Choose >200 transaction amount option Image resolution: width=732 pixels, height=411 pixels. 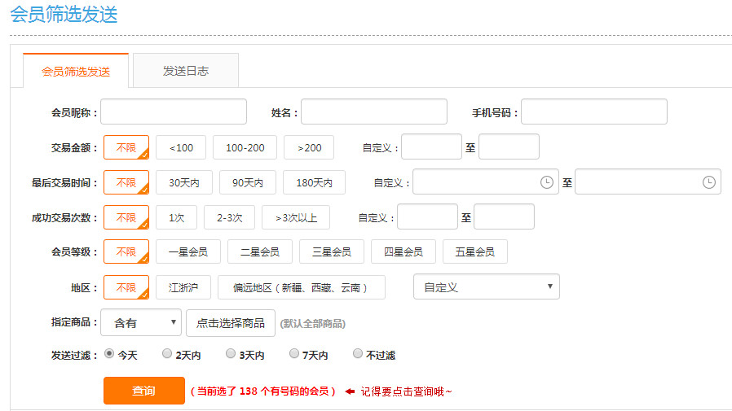point(309,147)
